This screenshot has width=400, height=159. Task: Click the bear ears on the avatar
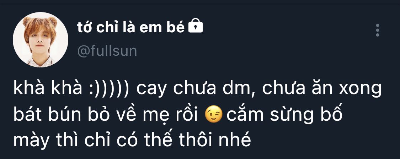point(40,21)
